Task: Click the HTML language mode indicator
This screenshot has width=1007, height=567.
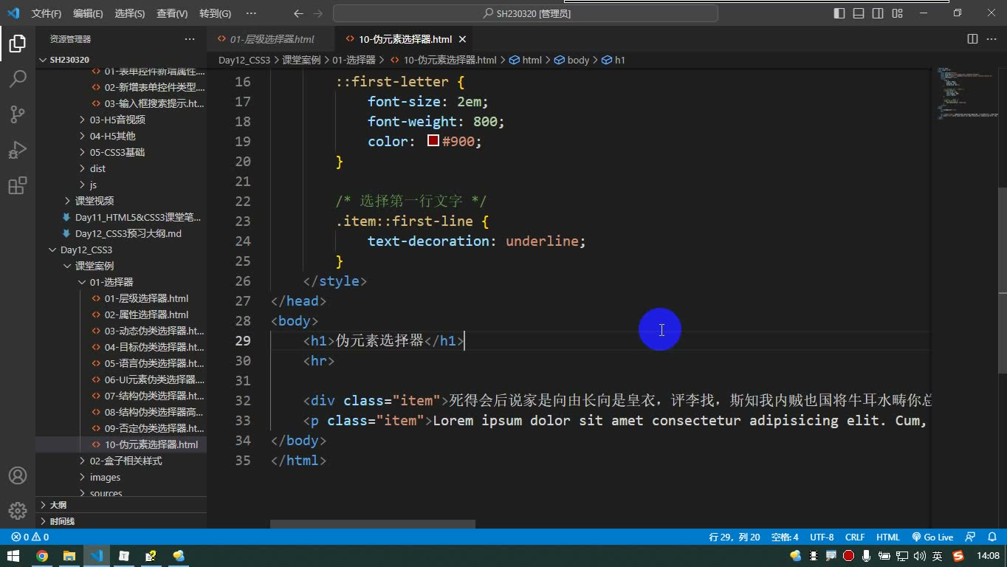Action: [888, 537]
